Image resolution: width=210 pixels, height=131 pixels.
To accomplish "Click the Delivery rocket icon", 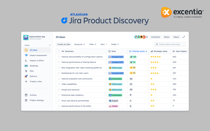I will click(26, 76).
